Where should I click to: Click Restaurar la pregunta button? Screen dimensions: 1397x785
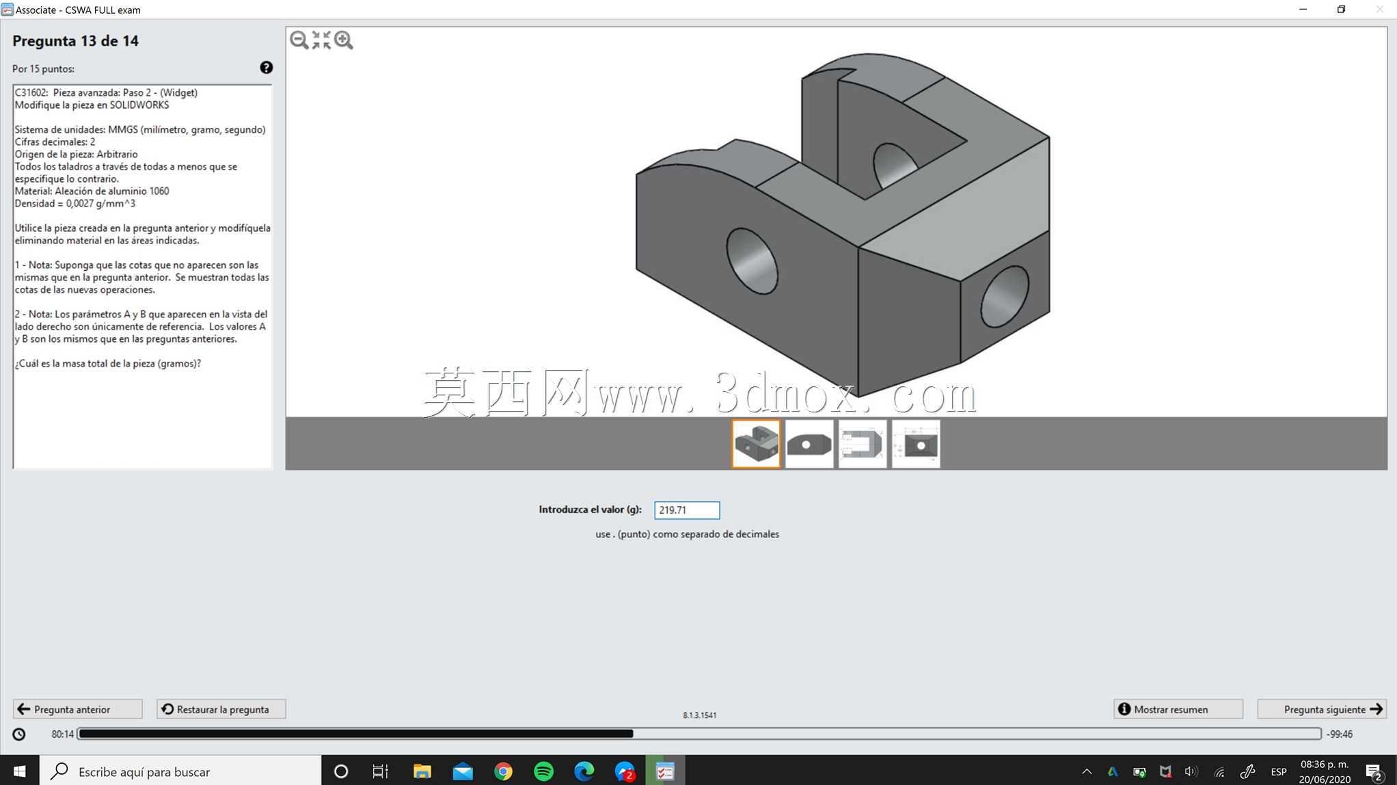(x=221, y=709)
